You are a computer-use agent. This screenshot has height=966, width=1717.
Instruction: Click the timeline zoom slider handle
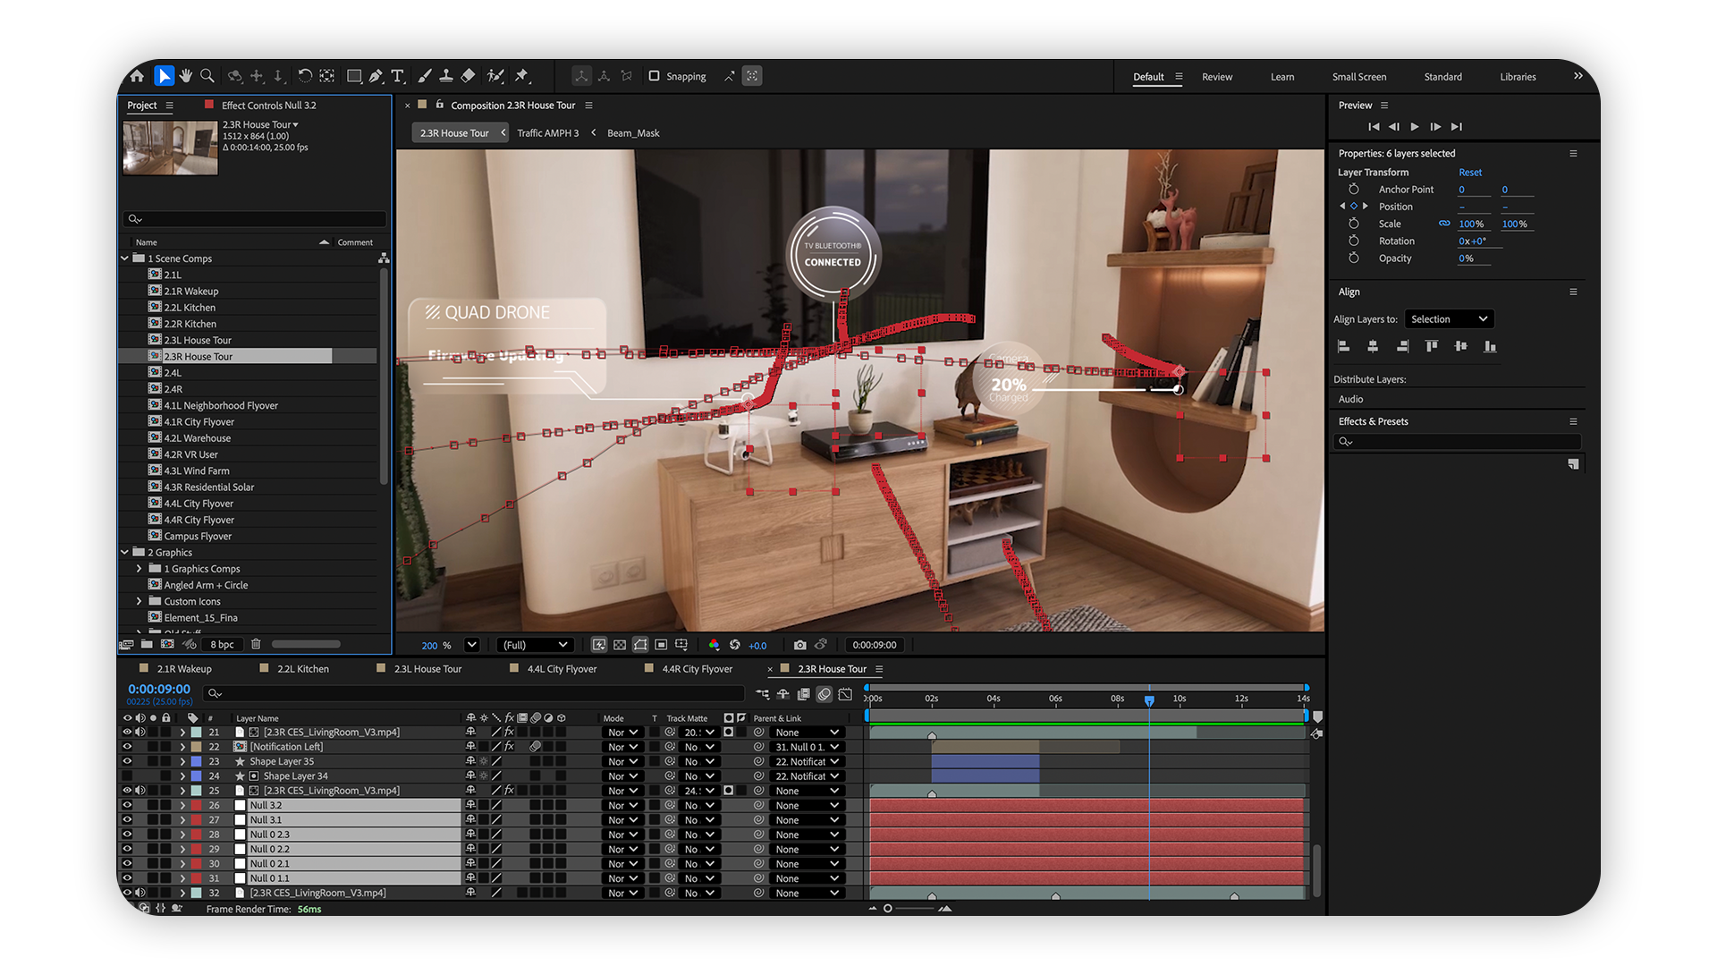pyautogui.click(x=888, y=909)
